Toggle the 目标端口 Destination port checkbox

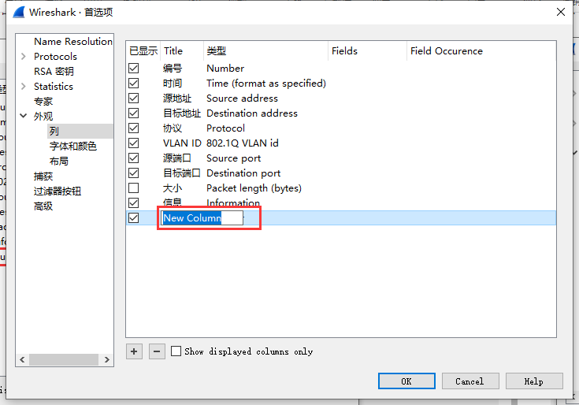(x=134, y=173)
